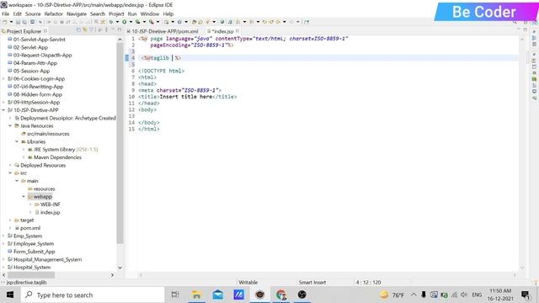Click the Project Explorer horizontal scrollbar thumb

[x=31, y=275]
